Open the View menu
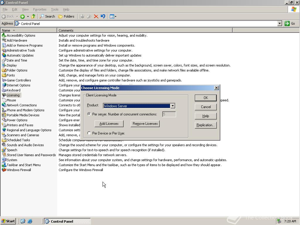Viewport: 300px width, 225px height. click(25, 9)
